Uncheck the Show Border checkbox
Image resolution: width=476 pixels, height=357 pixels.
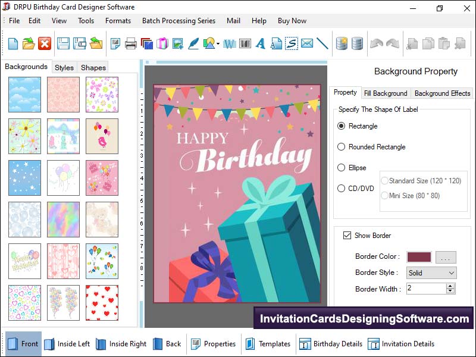tap(347, 236)
